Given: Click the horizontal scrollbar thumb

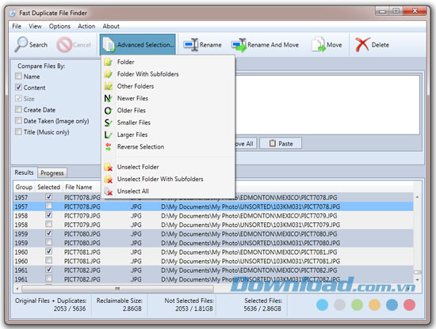Looking at the screenshot, I should click(117, 289).
